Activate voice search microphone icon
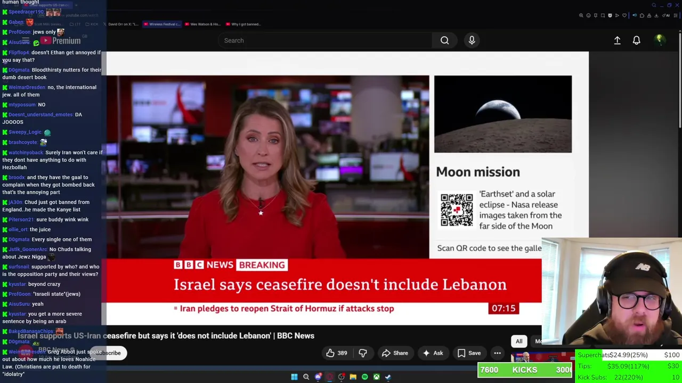The height and width of the screenshot is (383, 682). click(x=472, y=40)
